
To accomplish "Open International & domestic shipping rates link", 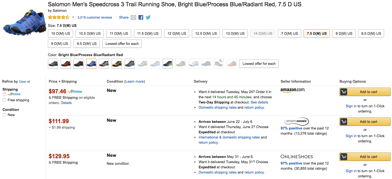I will pos(229,137).
